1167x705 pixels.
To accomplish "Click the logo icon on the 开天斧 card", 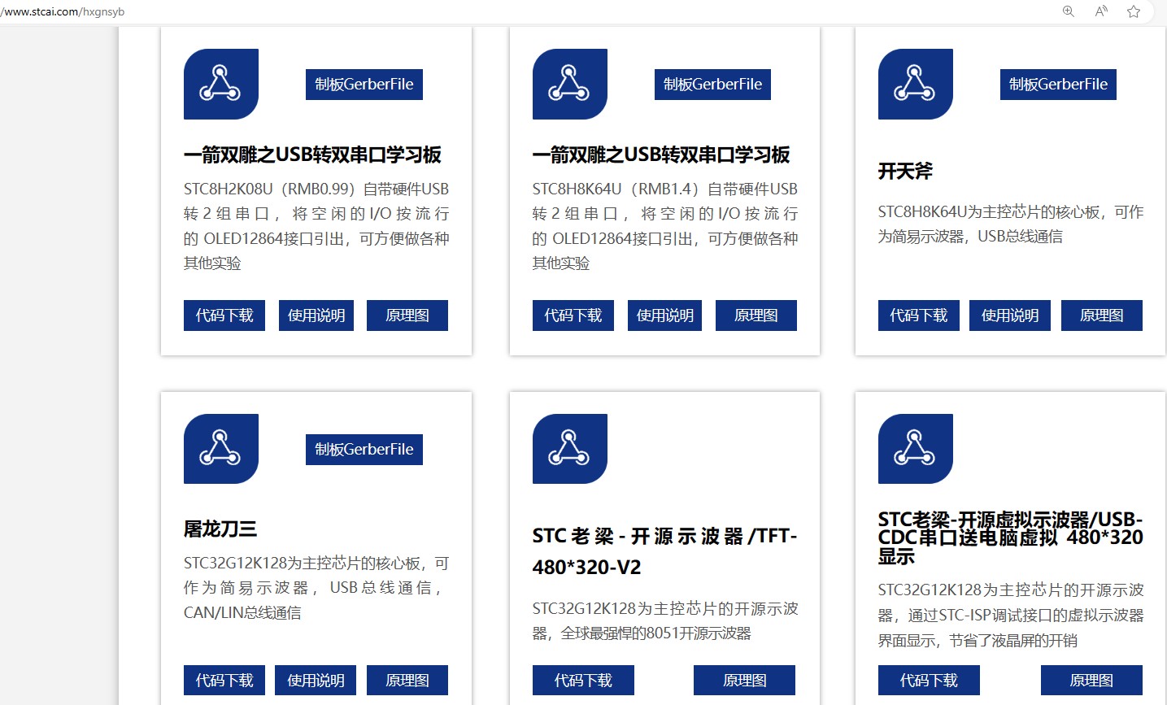I will (916, 84).
